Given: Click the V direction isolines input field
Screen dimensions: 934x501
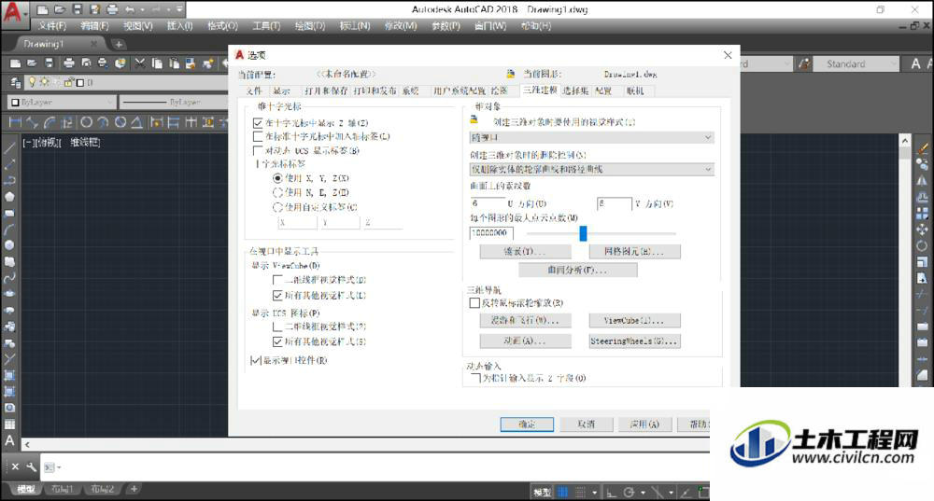Looking at the screenshot, I should pyautogui.click(x=615, y=203).
